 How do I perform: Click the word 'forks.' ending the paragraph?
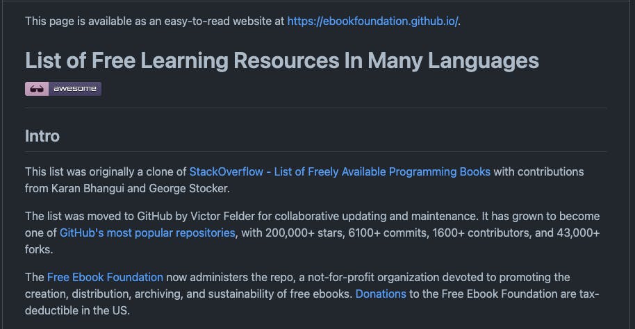(x=39, y=249)
